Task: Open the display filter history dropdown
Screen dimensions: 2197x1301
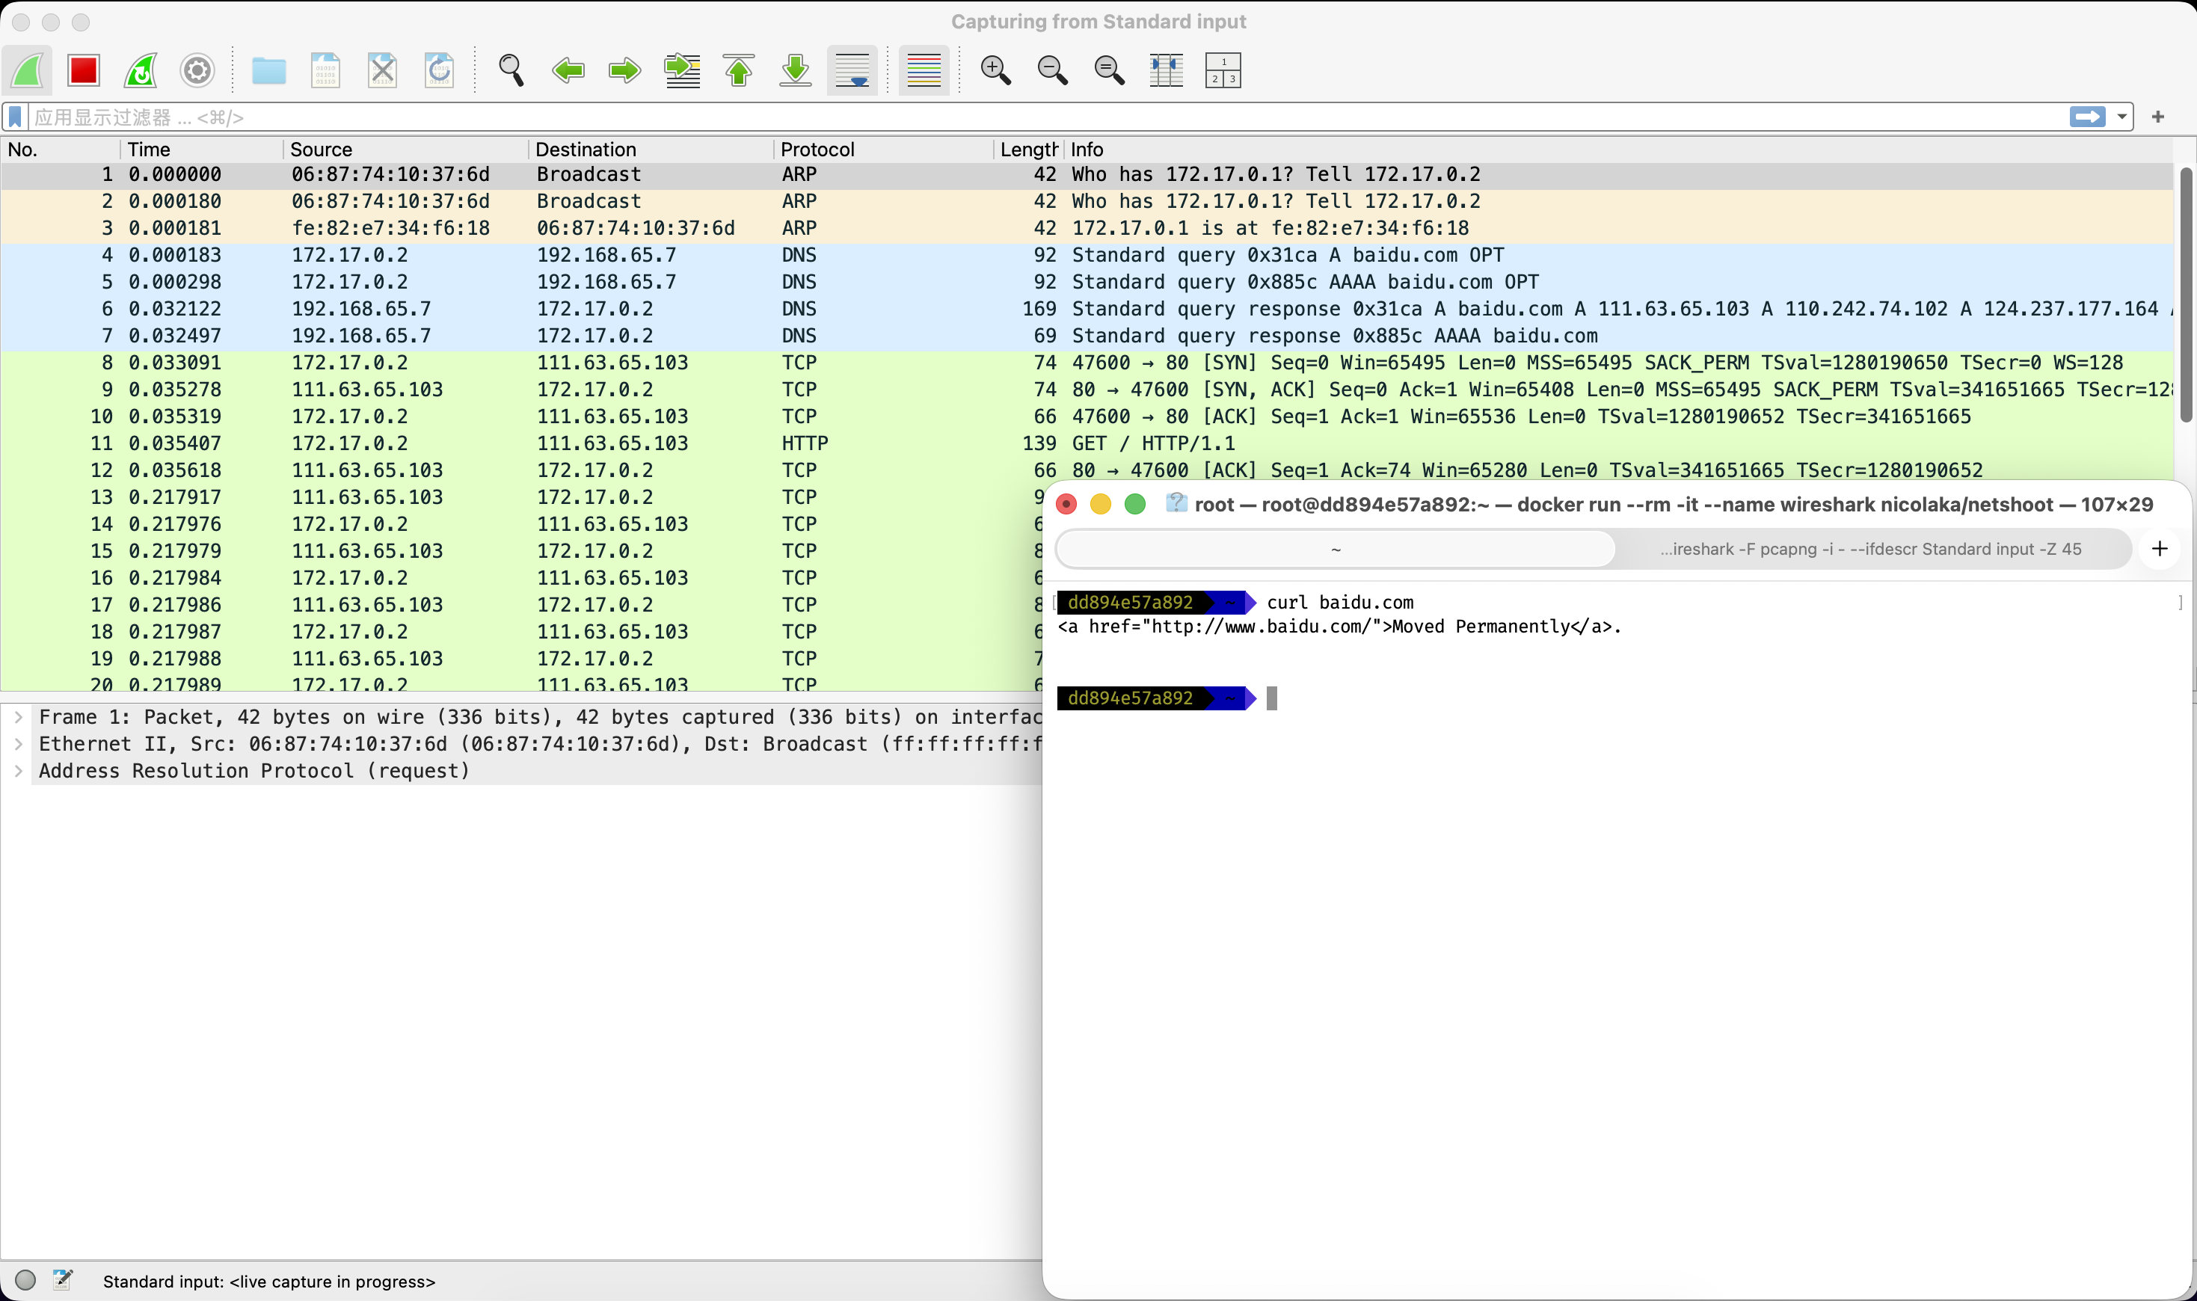Action: click(2121, 117)
